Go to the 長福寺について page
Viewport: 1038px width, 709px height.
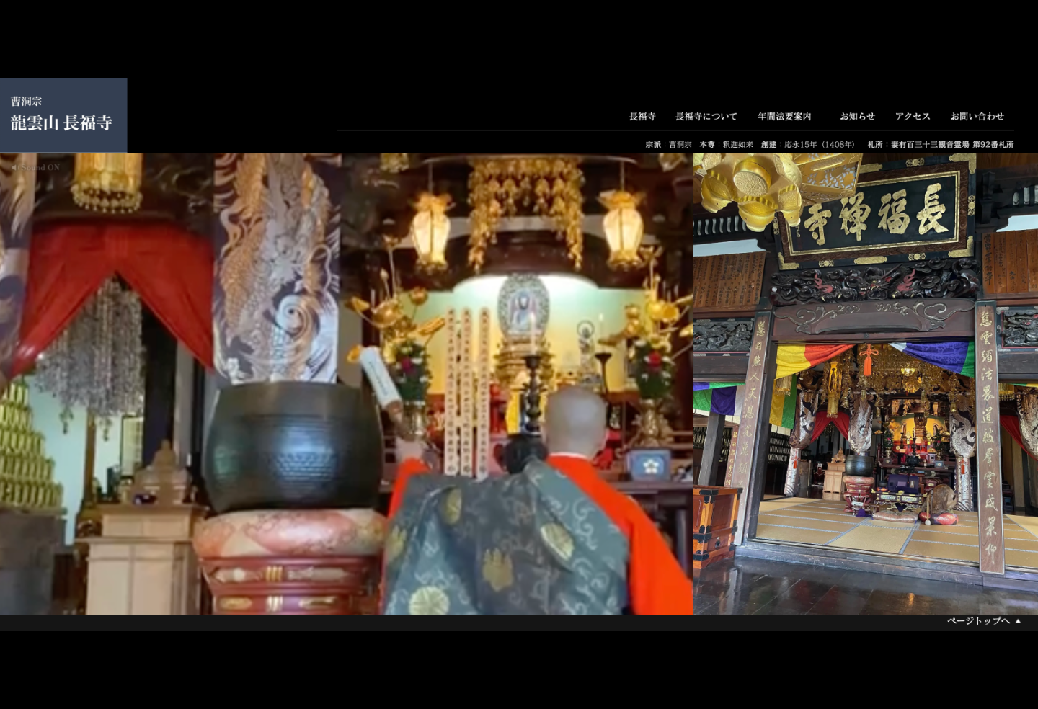coord(706,117)
